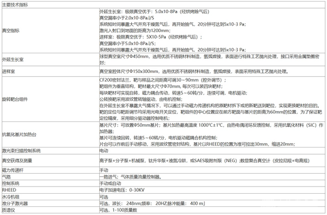The image size is (327, 215).
Task: Click the 激光束扫描控制系统 label
Action: click(x=21, y=151)
